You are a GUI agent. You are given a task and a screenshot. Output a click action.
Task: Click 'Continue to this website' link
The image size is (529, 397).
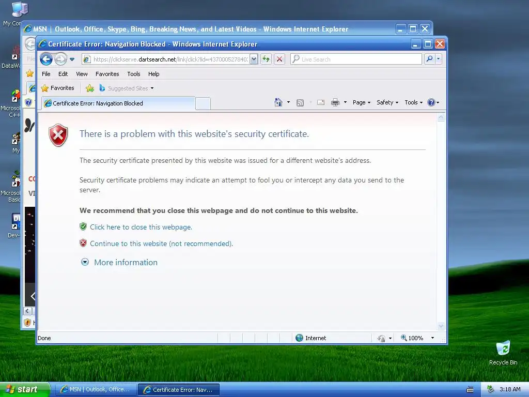click(161, 244)
